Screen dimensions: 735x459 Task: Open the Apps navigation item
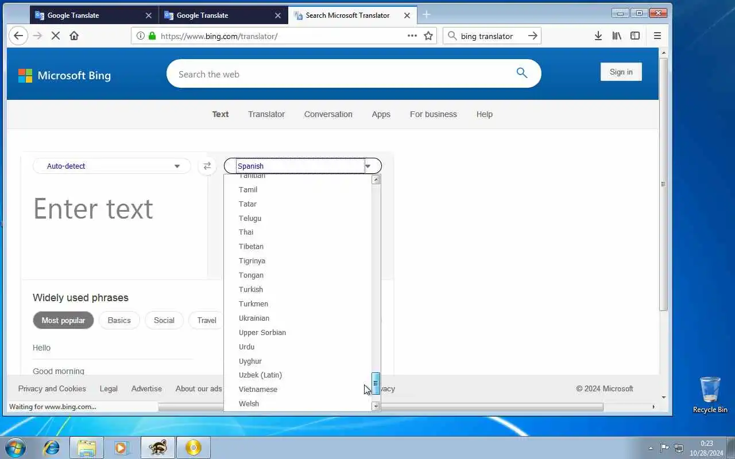(x=381, y=114)
